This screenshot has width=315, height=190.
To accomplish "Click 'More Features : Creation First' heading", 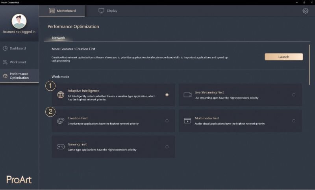I will 73,49.
